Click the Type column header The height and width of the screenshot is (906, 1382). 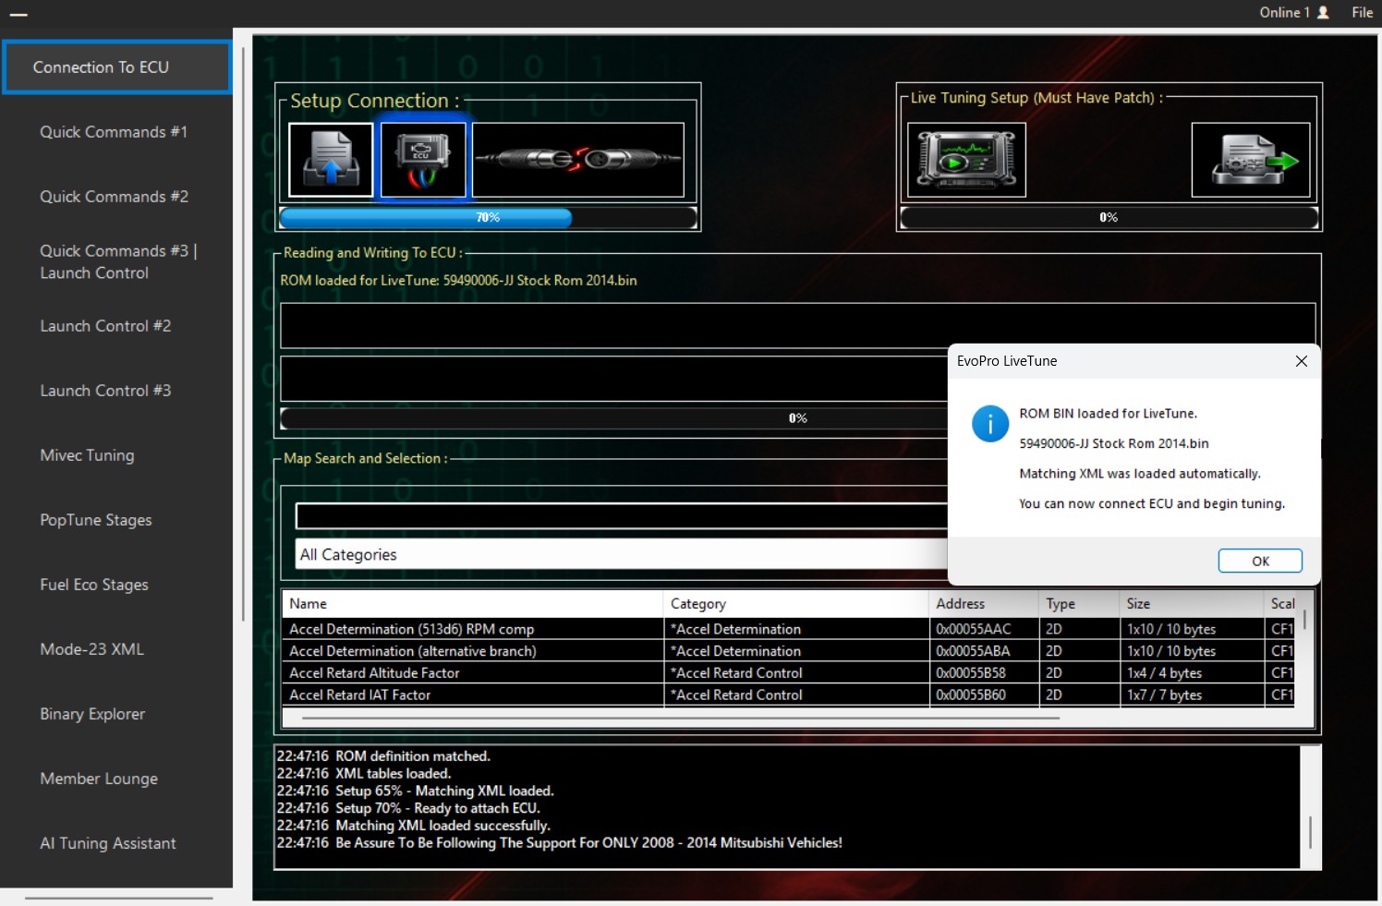(1078, 604)
